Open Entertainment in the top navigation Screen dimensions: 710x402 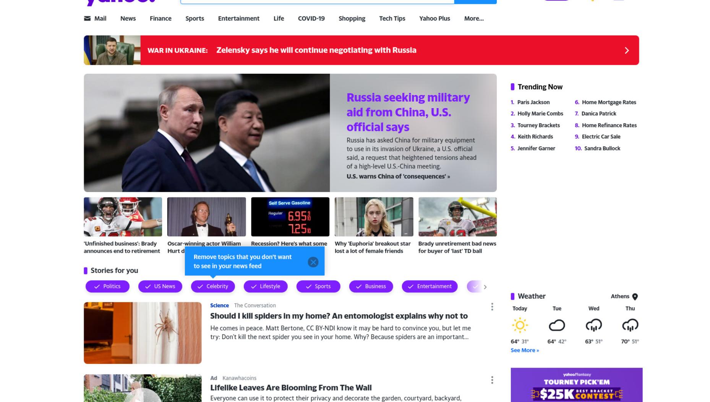click(238, 18)
